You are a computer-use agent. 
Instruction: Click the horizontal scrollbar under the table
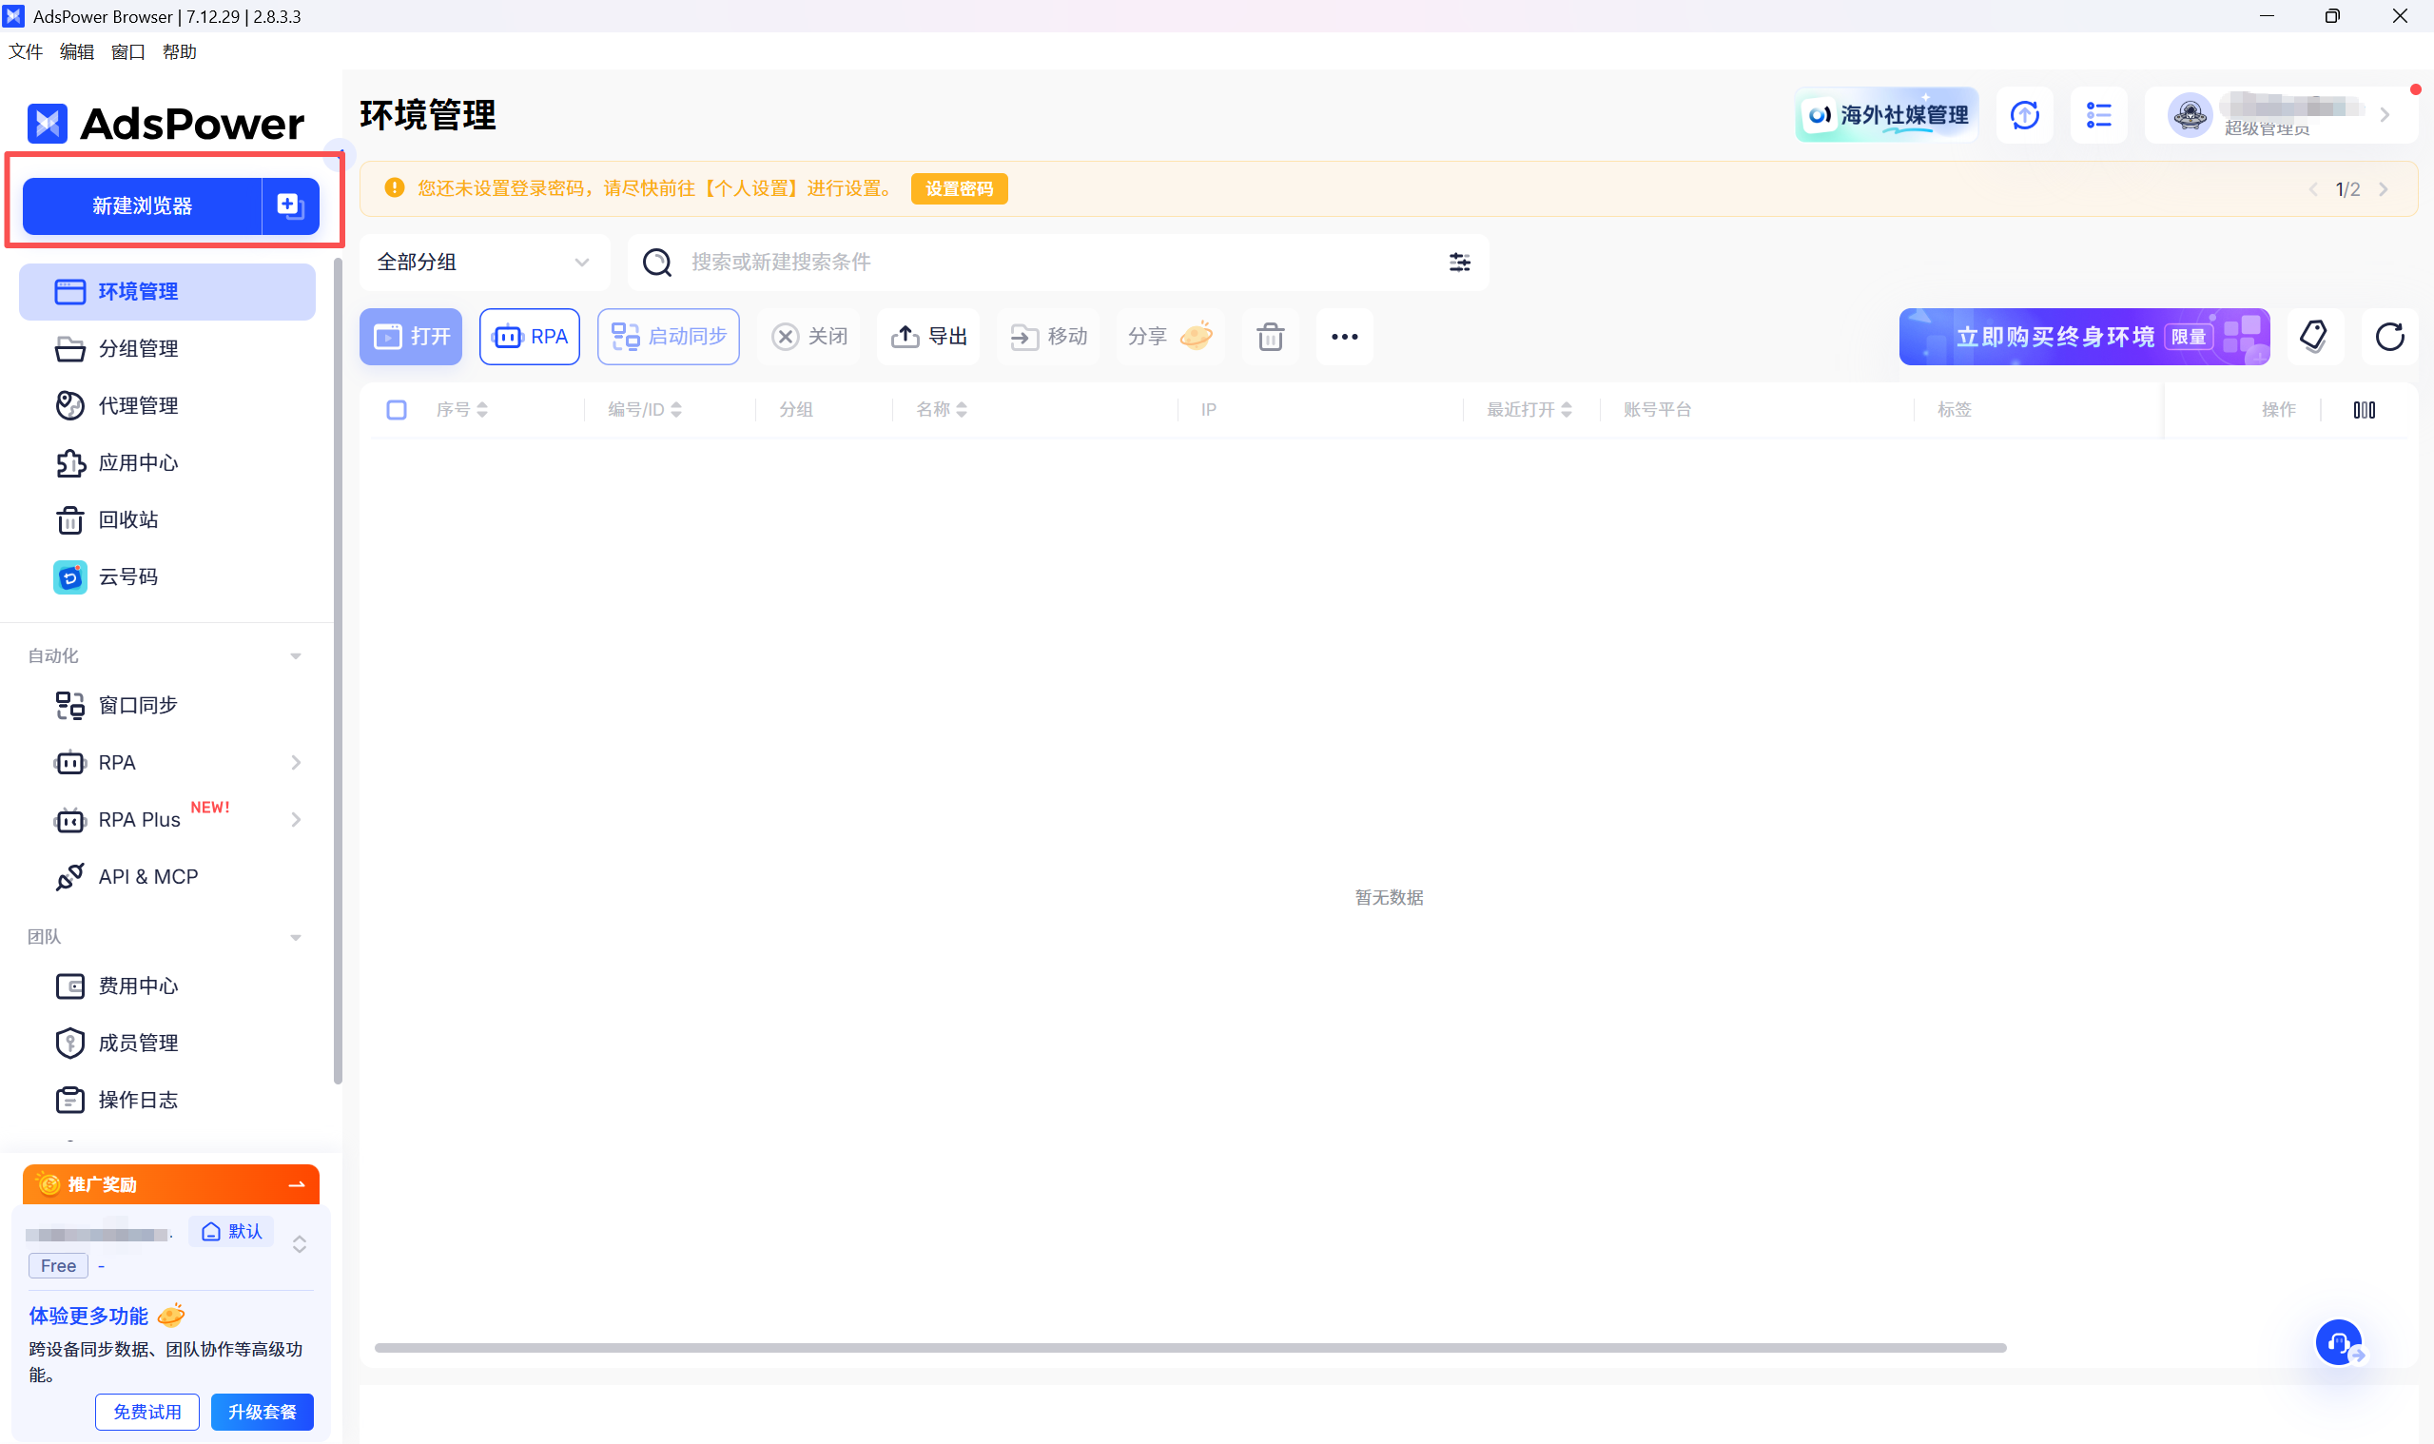[1189, 1348]
